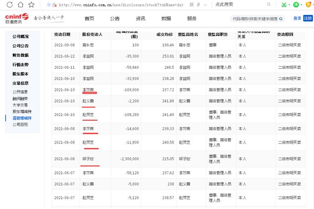This screenshot has height=209, width=314.
Task: Open the green scissors screenshot tool
Action: pos(284,5)
